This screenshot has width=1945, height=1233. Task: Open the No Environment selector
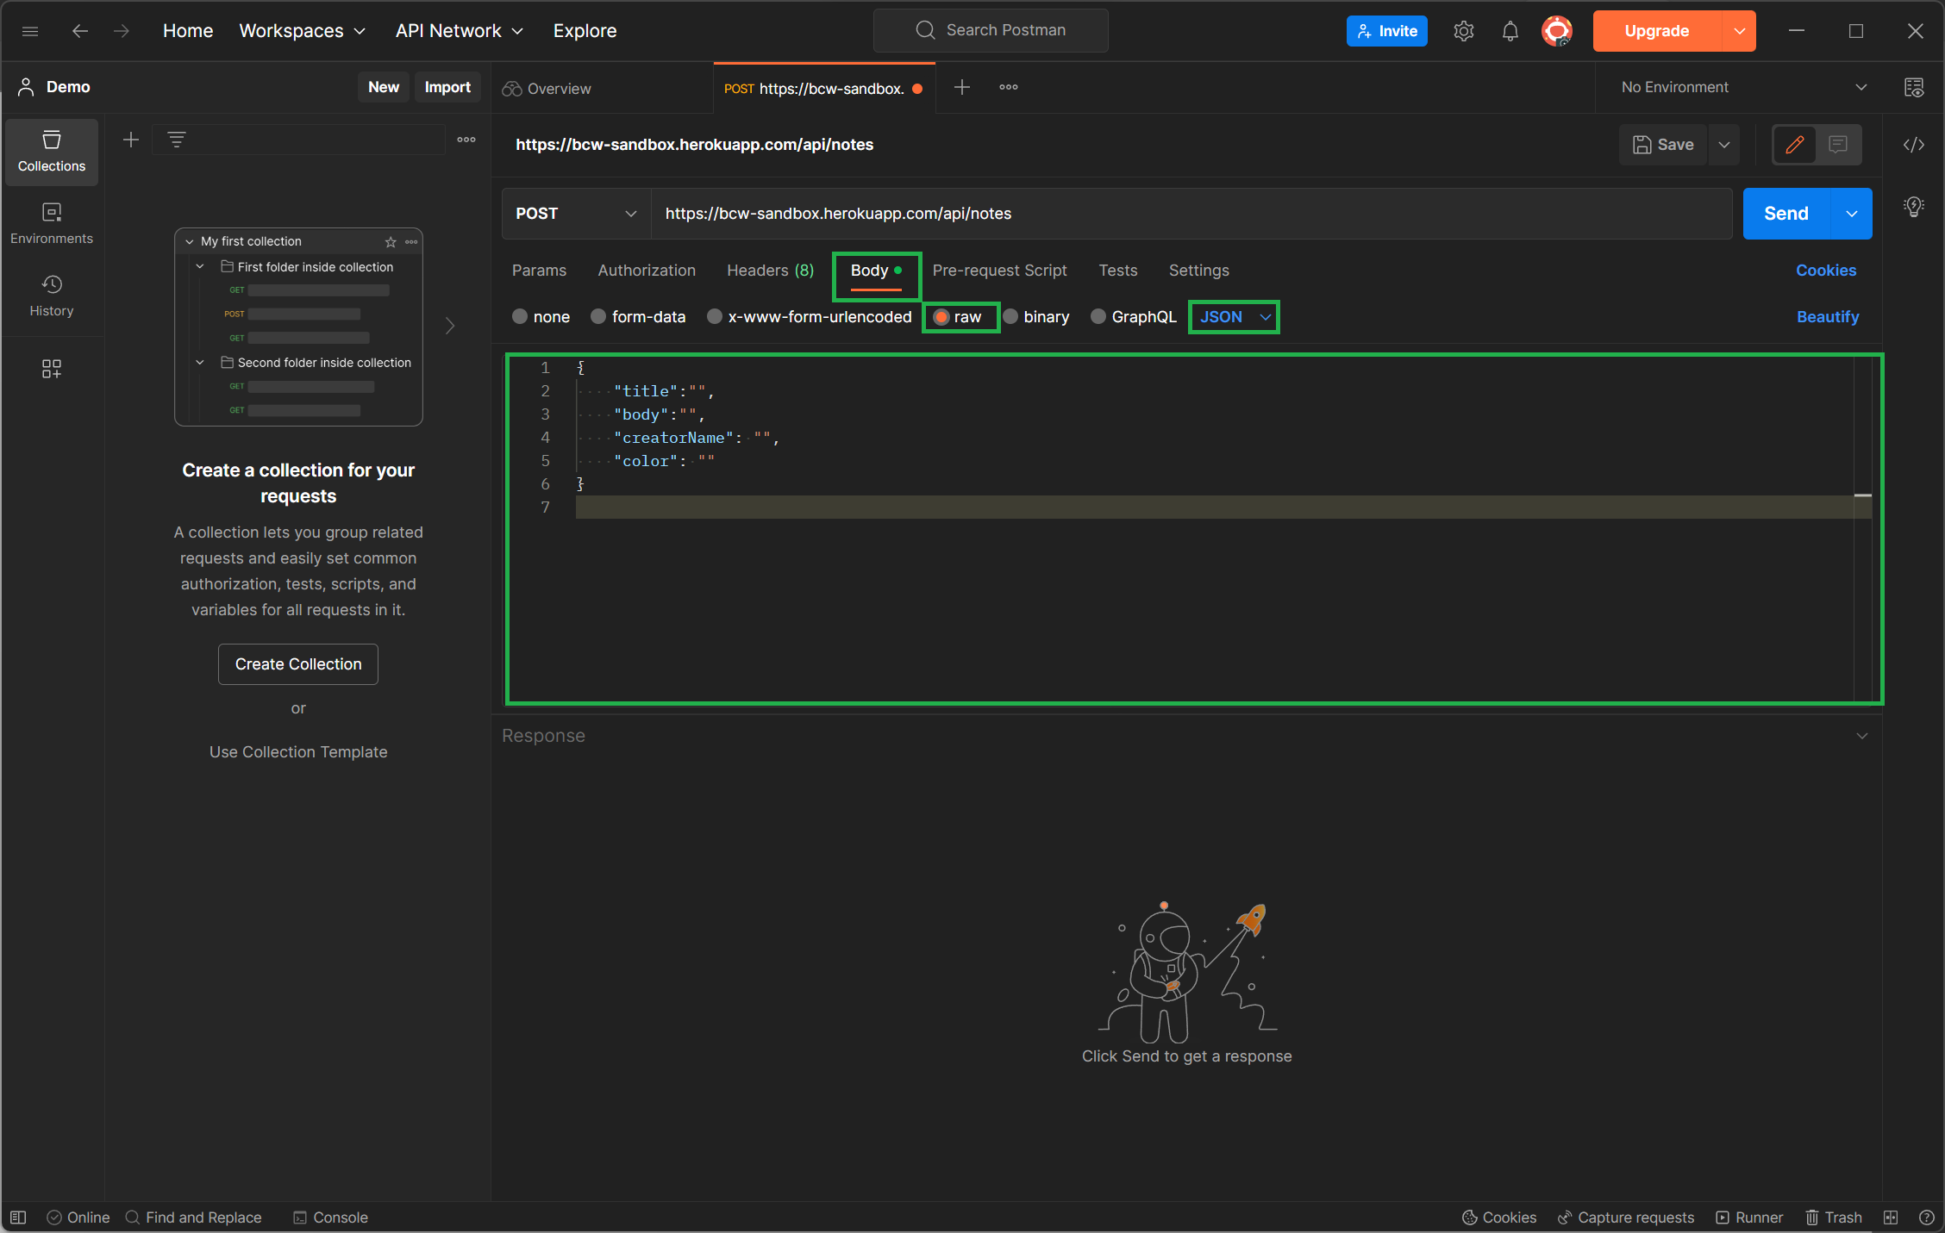[x=1743, y=87]
